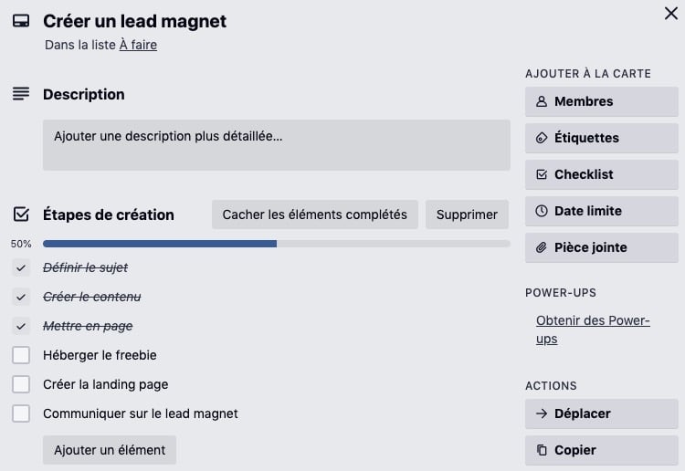
Task: Uncheck the Définir le sujet item
Action: [21, 267]
